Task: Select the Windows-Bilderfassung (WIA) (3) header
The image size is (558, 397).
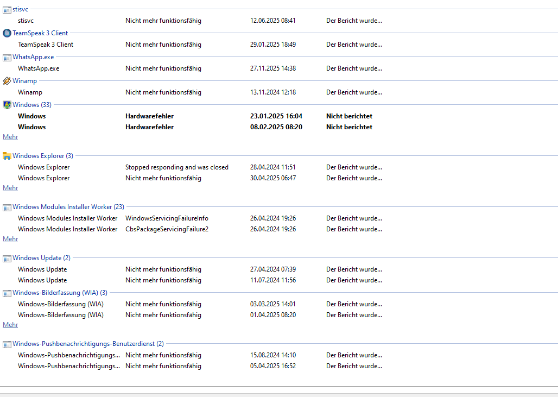Action: (60, 293)
